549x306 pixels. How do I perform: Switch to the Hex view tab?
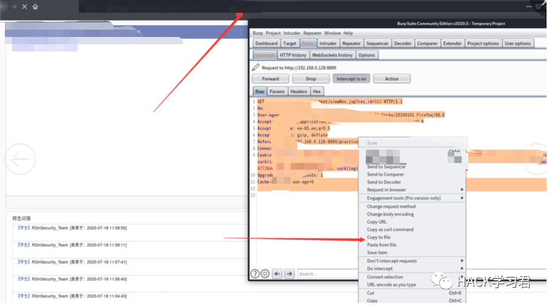click(x=317, y=91)
